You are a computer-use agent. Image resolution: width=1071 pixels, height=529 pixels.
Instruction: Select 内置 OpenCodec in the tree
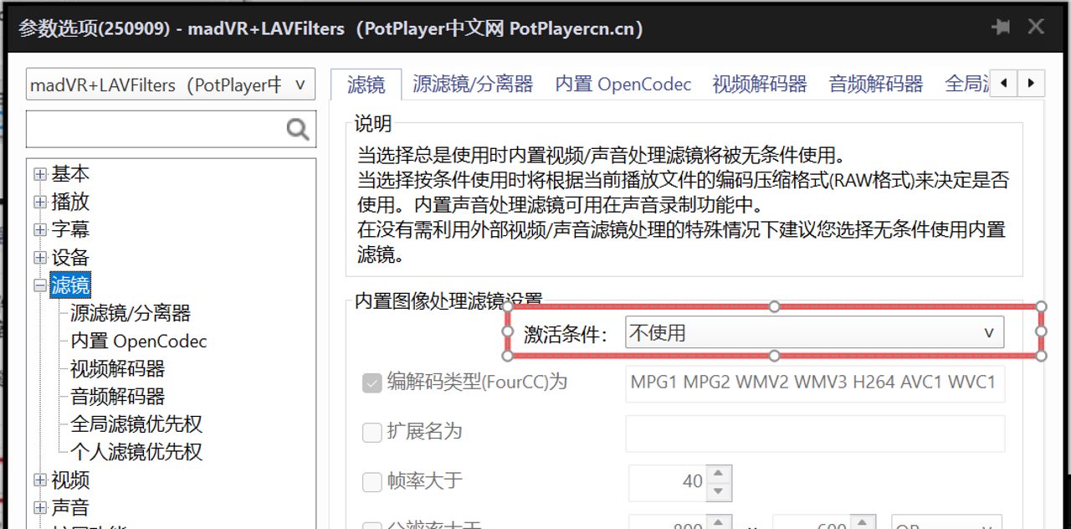pyautogui.click(x=138, y=341)
